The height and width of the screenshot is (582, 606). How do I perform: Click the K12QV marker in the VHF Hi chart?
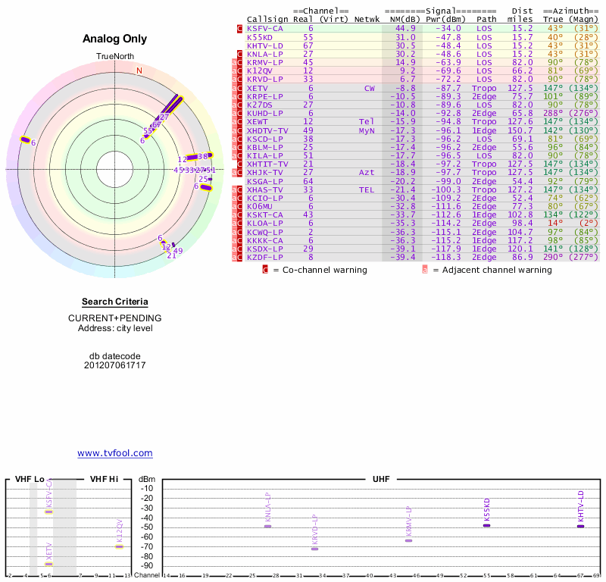click(119, 547)
